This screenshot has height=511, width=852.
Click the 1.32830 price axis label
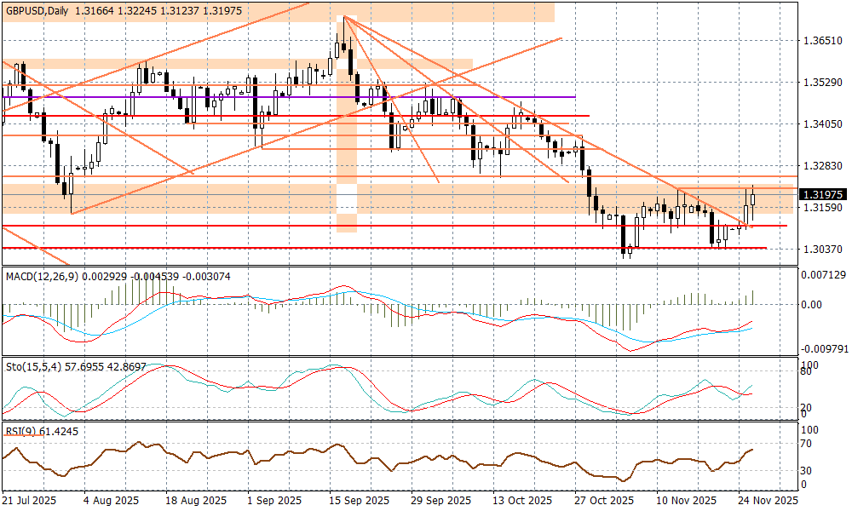tap(823, 165)
